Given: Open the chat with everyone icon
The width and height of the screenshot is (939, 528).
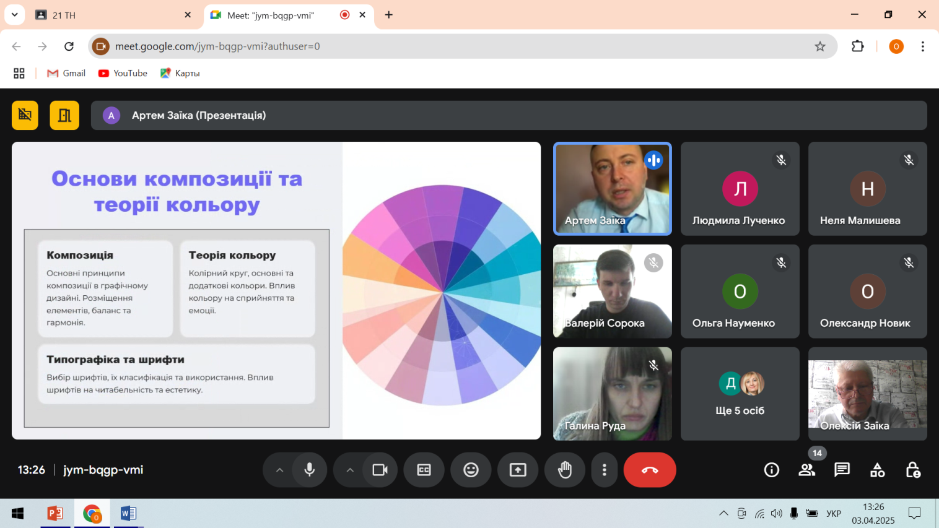Looking at the screenshot, I should click(842, 470).
